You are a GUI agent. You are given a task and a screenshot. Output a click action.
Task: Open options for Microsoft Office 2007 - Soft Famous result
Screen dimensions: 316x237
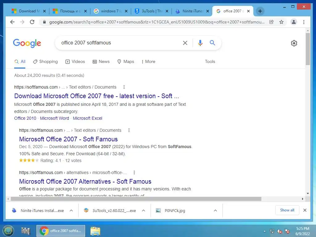point(129,131)
